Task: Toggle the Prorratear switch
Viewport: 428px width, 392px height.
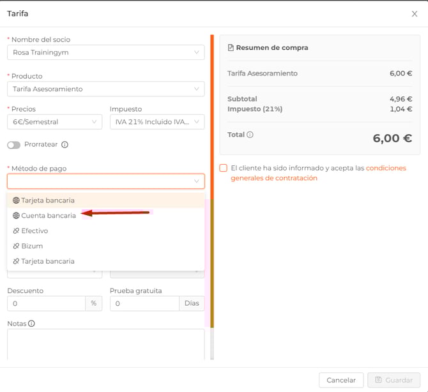Action: coord(14,145)
